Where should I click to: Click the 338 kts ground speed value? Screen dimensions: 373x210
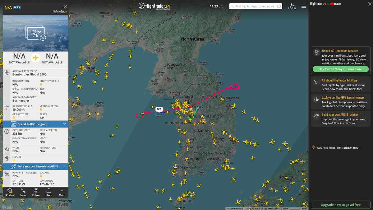[17, 134]
